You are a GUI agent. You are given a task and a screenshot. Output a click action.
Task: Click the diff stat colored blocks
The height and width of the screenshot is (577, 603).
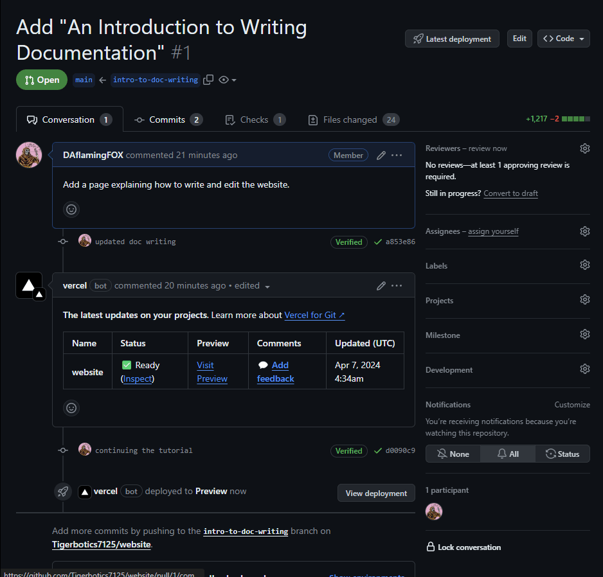coord(575,120)
